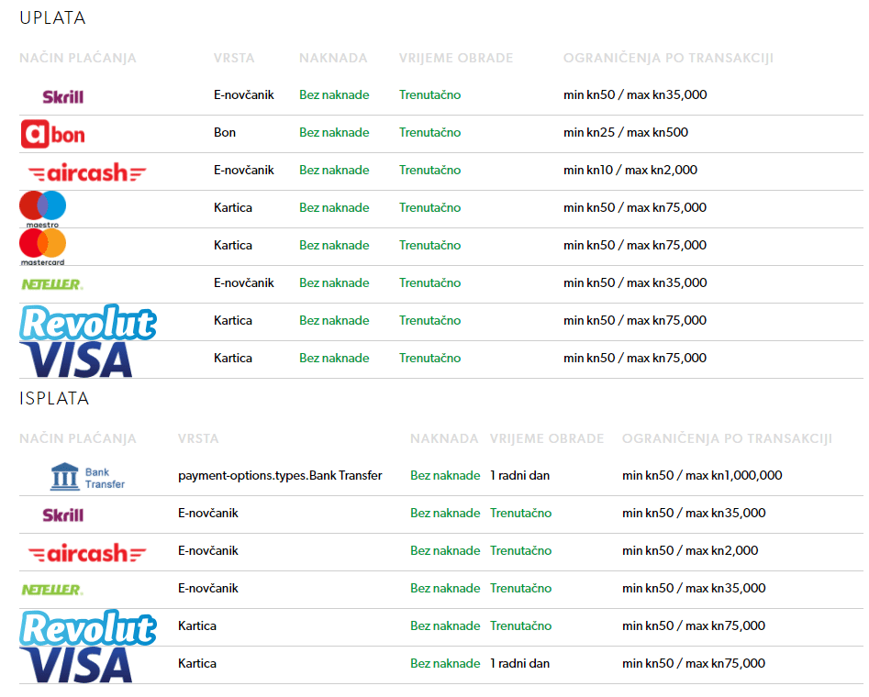Click "NAKNADA" header in the Isplata table
The image size is (869, 697).
444,438
